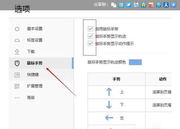Click the copy-link share icon
The height and width of the screenshot is (129, 180).
tap(114, 5)
